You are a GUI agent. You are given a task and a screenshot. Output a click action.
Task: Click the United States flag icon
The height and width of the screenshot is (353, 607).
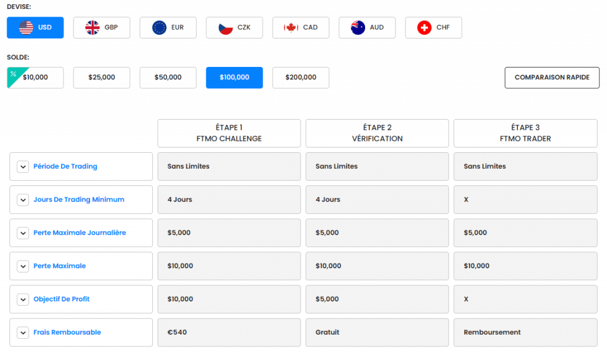pos(26,28)
